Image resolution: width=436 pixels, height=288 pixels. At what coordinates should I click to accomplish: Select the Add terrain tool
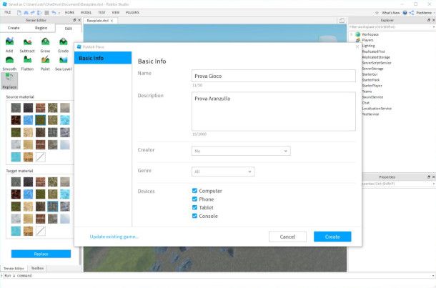pyautogui.click(x=9, y=44)
